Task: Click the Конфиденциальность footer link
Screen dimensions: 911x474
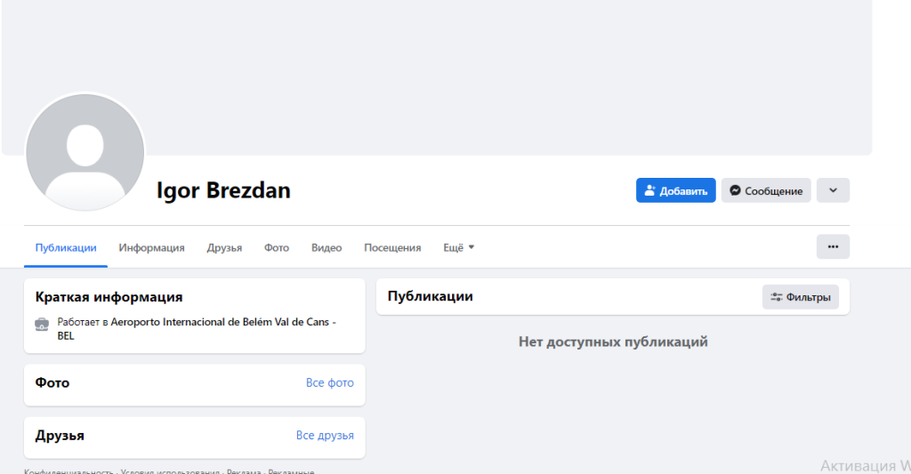Action: tap(69, 471)
